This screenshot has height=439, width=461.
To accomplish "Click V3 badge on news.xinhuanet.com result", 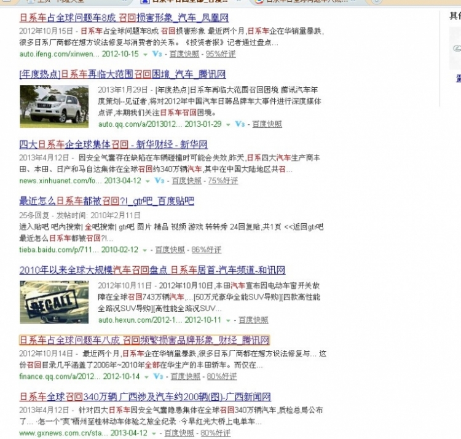I will tap(159, 181).
